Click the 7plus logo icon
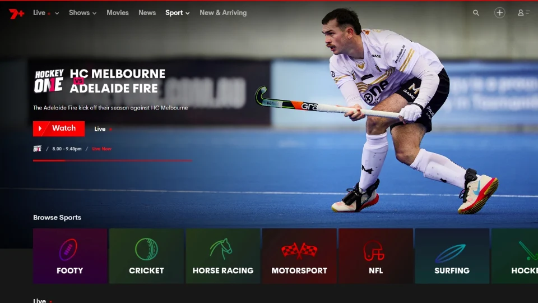The image size is (538, 303). point(16,13)
